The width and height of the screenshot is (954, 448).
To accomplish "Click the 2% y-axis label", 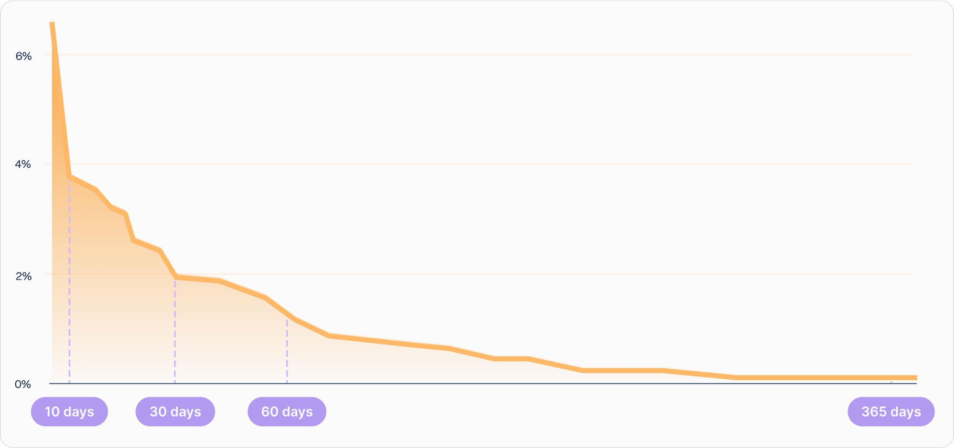I will pyautogui.click(x=23, y=276).
